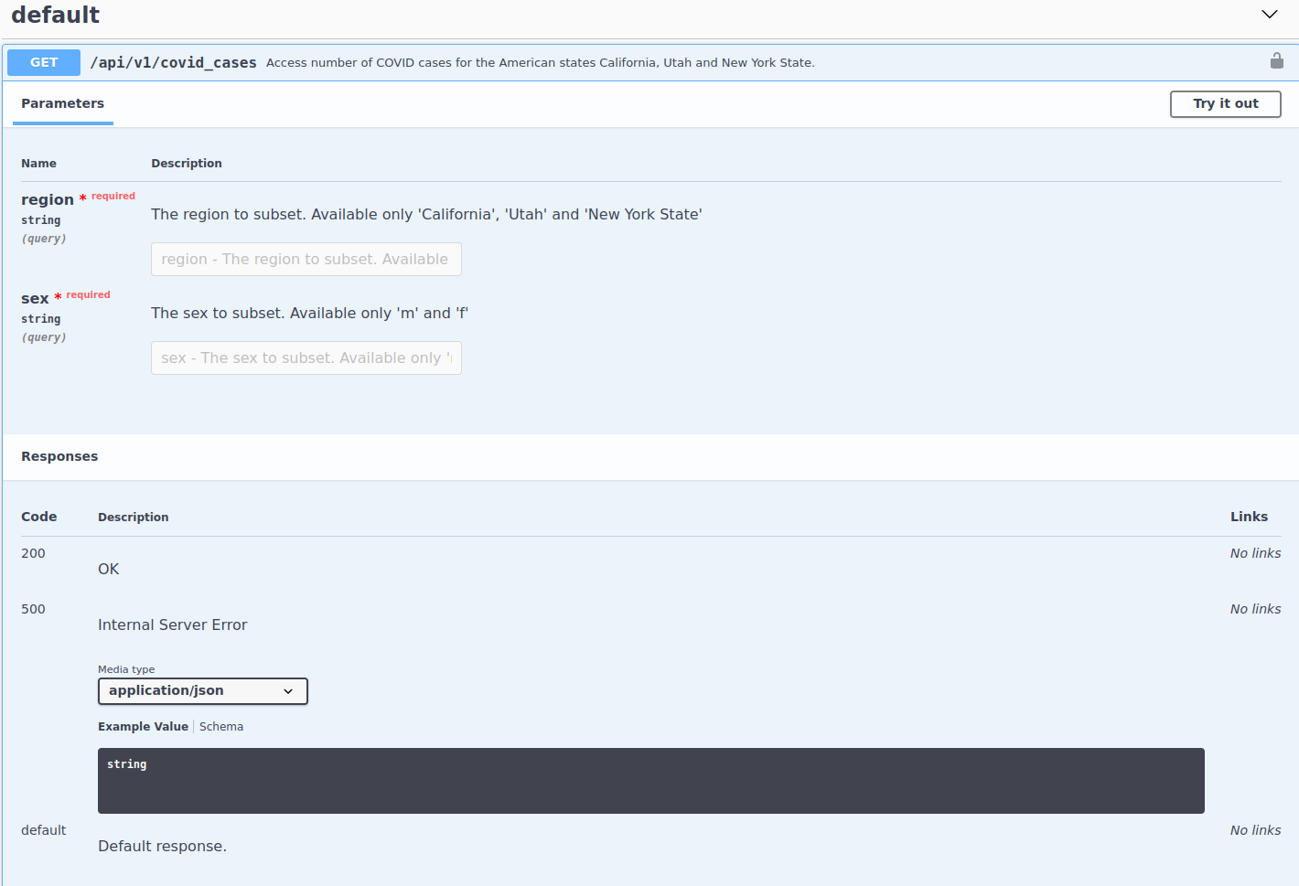Click "No links" in the default response row
This screenshot has width=1299, height=886.
(1255, 830)
